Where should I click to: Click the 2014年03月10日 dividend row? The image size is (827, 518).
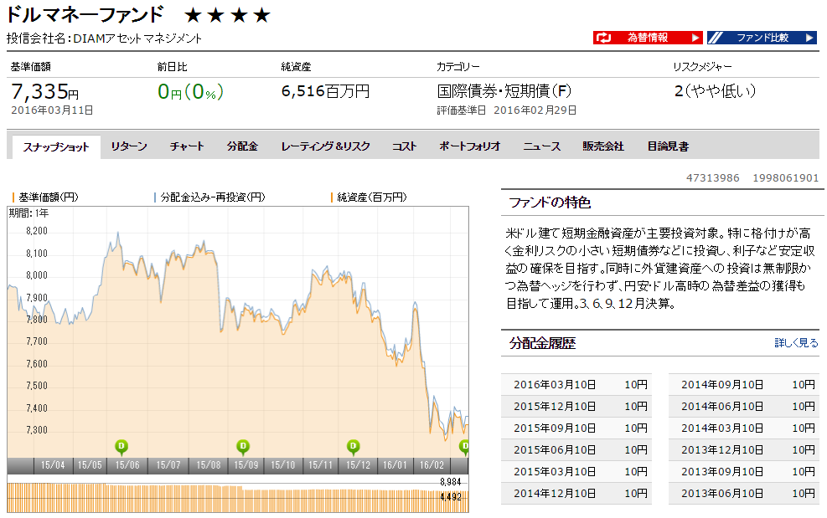point(744,428)
